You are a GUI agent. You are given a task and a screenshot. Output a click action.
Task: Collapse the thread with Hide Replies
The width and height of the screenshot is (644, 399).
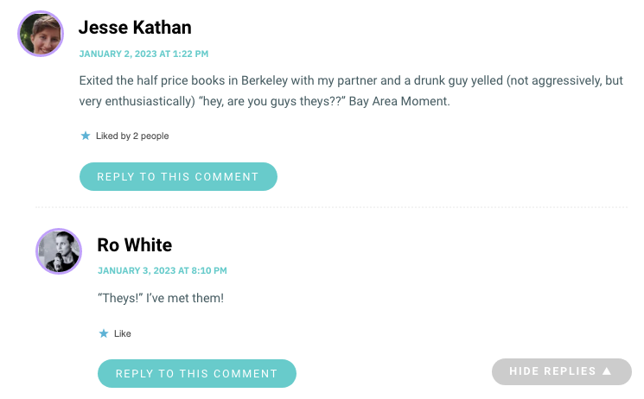pos(561,371)
